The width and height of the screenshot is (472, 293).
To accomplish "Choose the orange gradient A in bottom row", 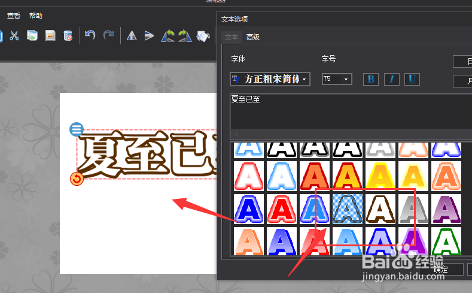I will [249, 241].
